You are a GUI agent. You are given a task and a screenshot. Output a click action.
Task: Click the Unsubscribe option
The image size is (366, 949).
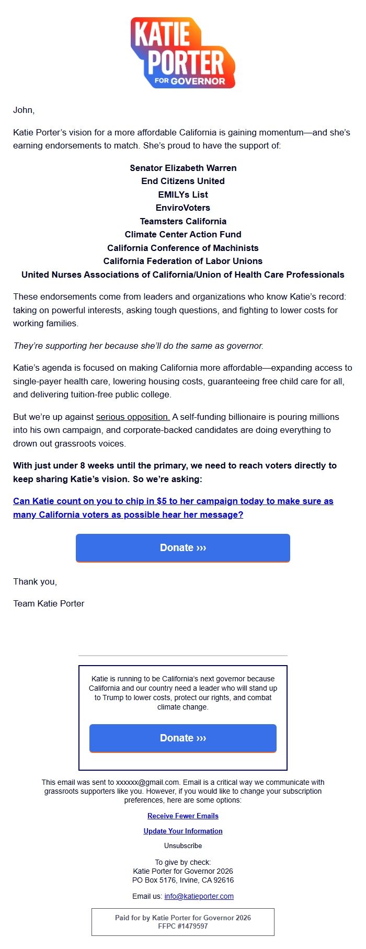pos(182,845)
